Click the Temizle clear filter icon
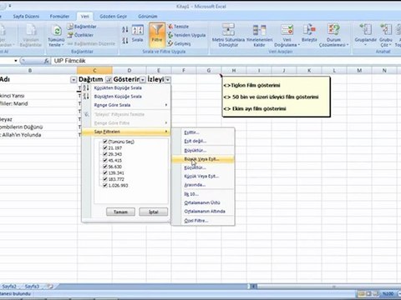The height and width of the screenshot is (300, 401). pyautogui.click(x=170, y=27)
